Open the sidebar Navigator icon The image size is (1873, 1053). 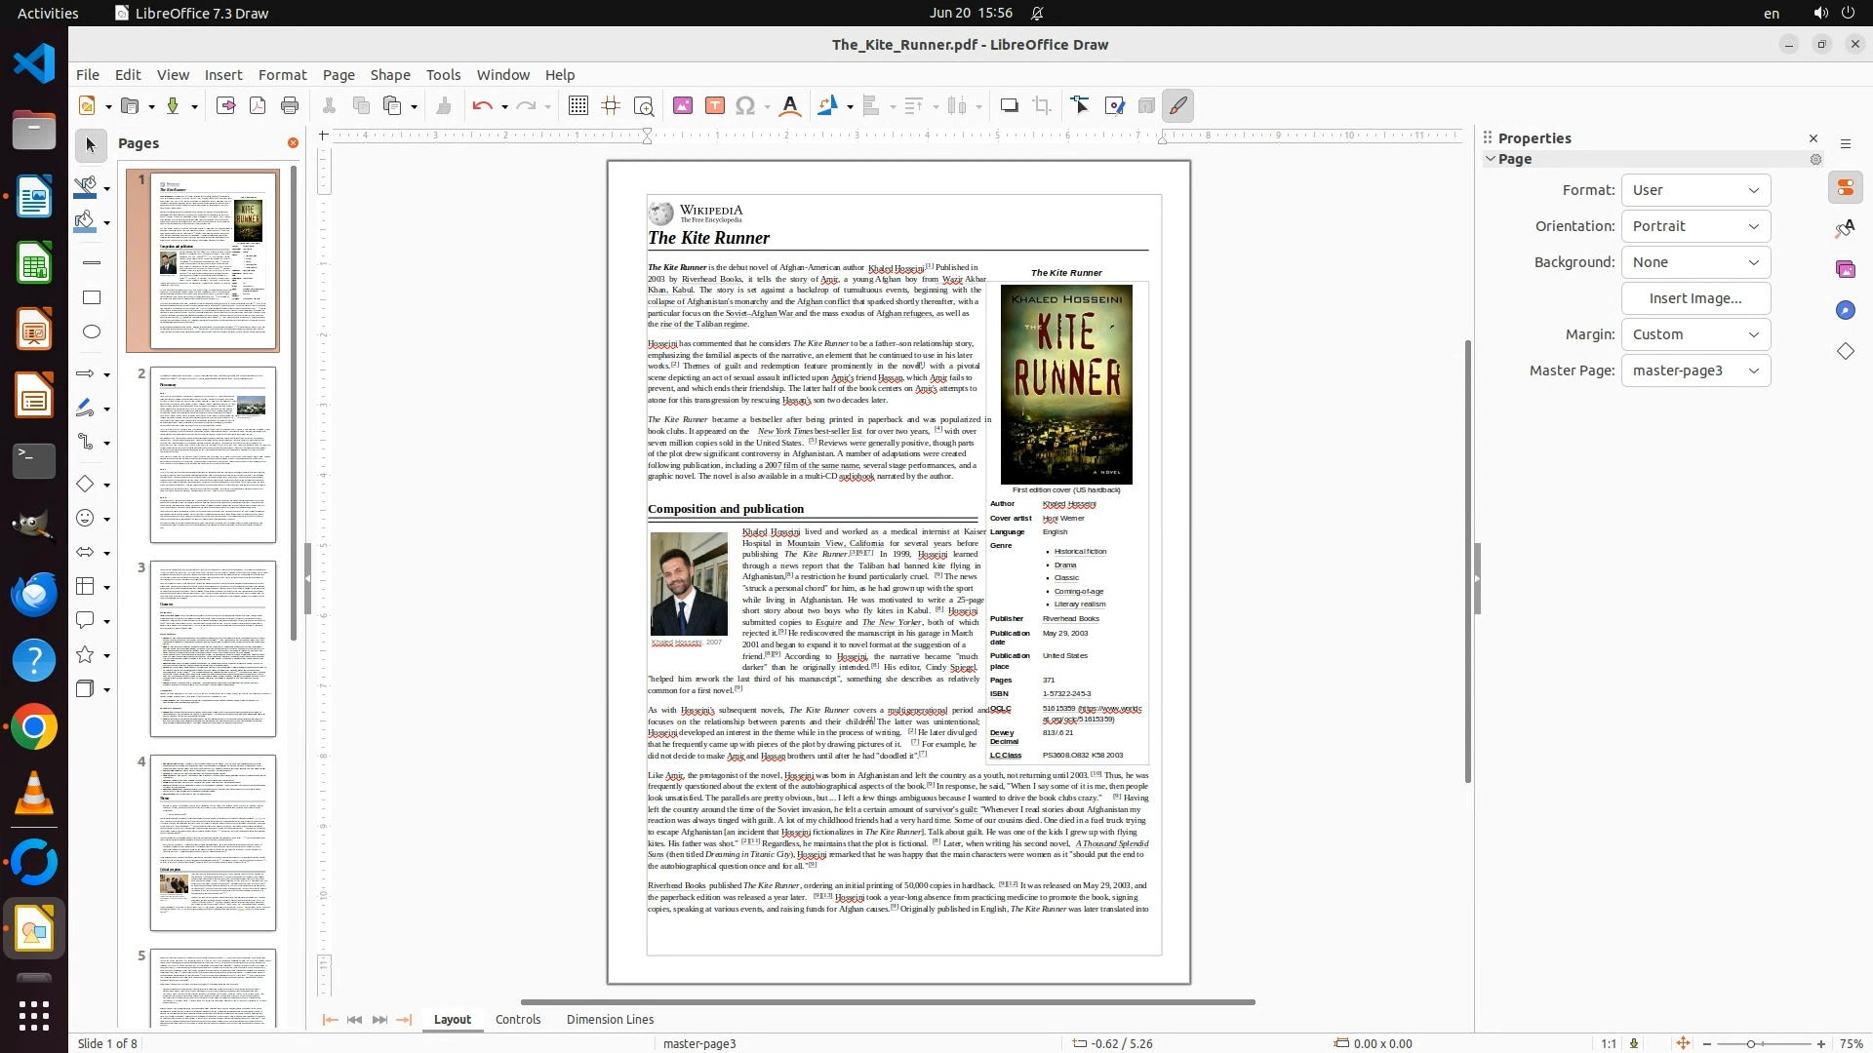[x=1845, y=310]
